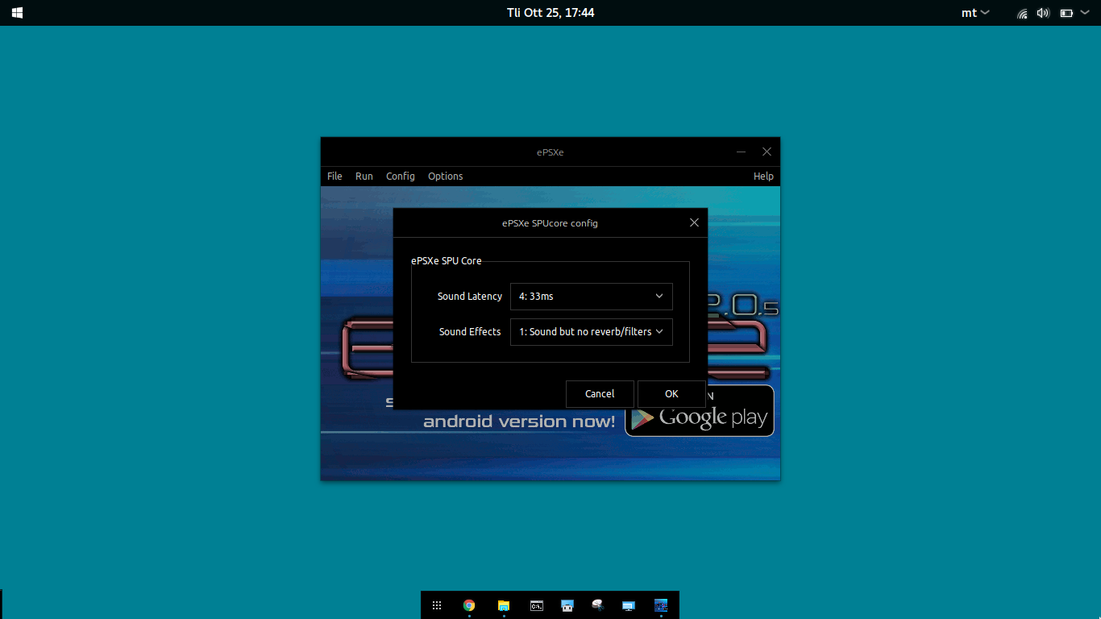Open the Run menu in ePSXe
The height and width of the screenshot is (619, 1101).
(x=364, y=177)
